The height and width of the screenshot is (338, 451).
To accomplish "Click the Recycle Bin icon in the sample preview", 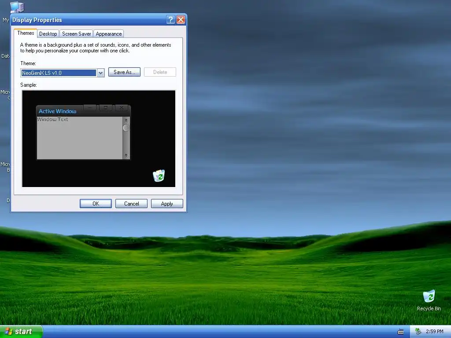I will tap(159, 176).
